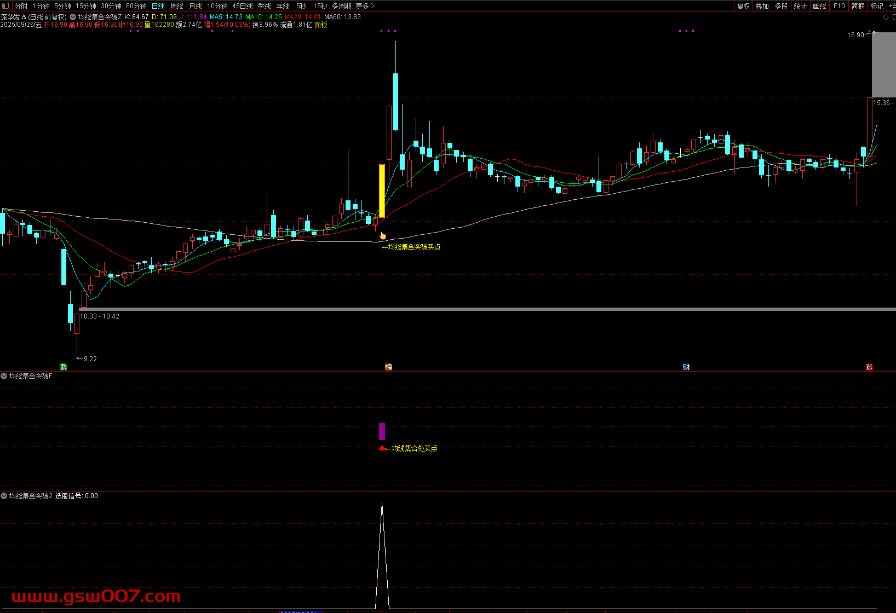Click the 16.90 high price label
This screenshot has height=613, width=896.
click(x=855, y=35)
